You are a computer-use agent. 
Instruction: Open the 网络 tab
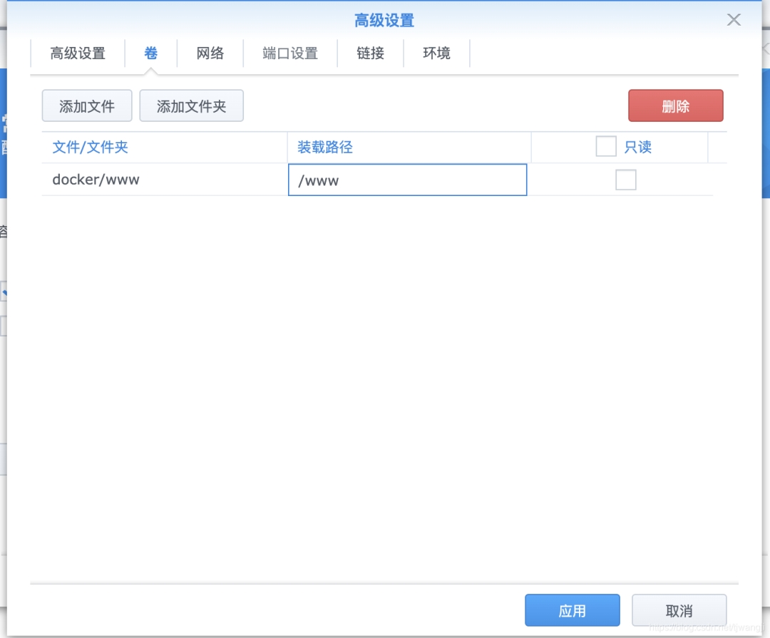click(210, 53)
